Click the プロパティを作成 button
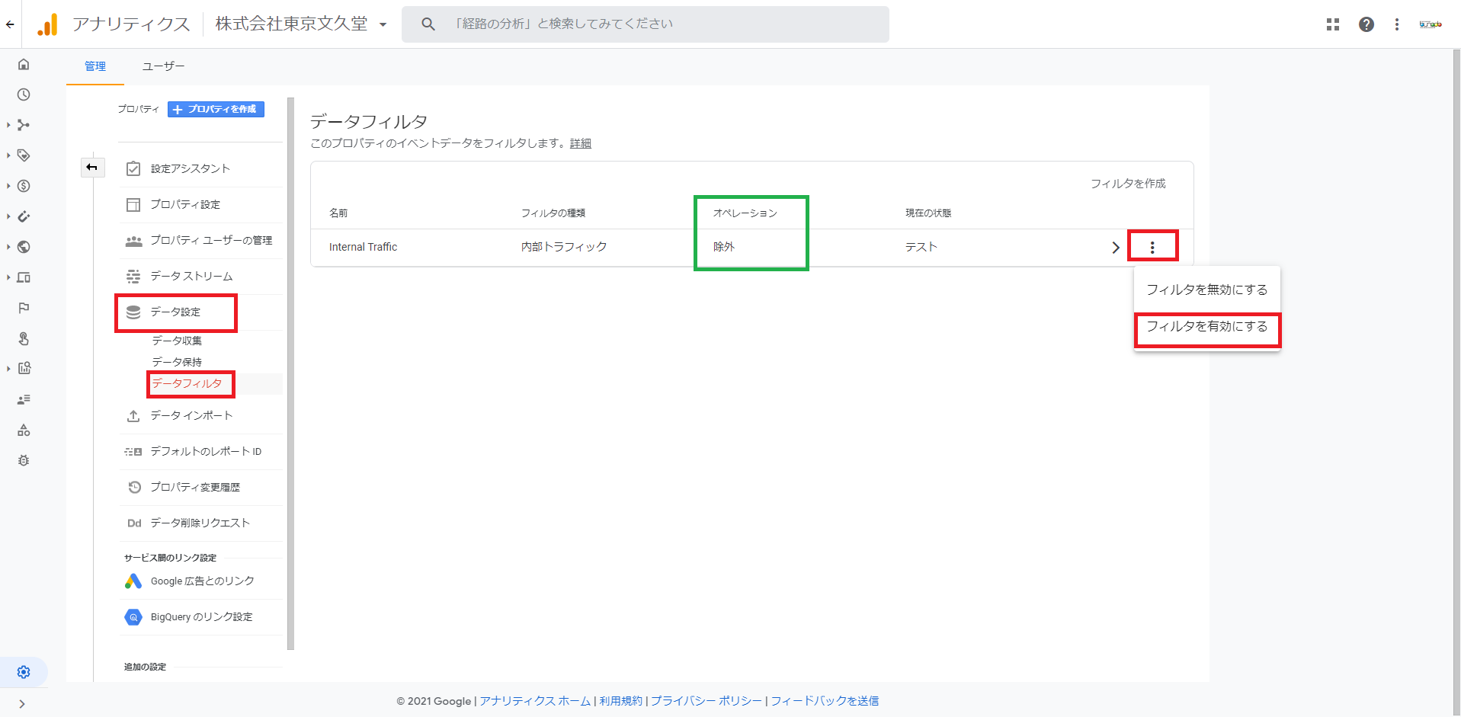 point(216,110)
